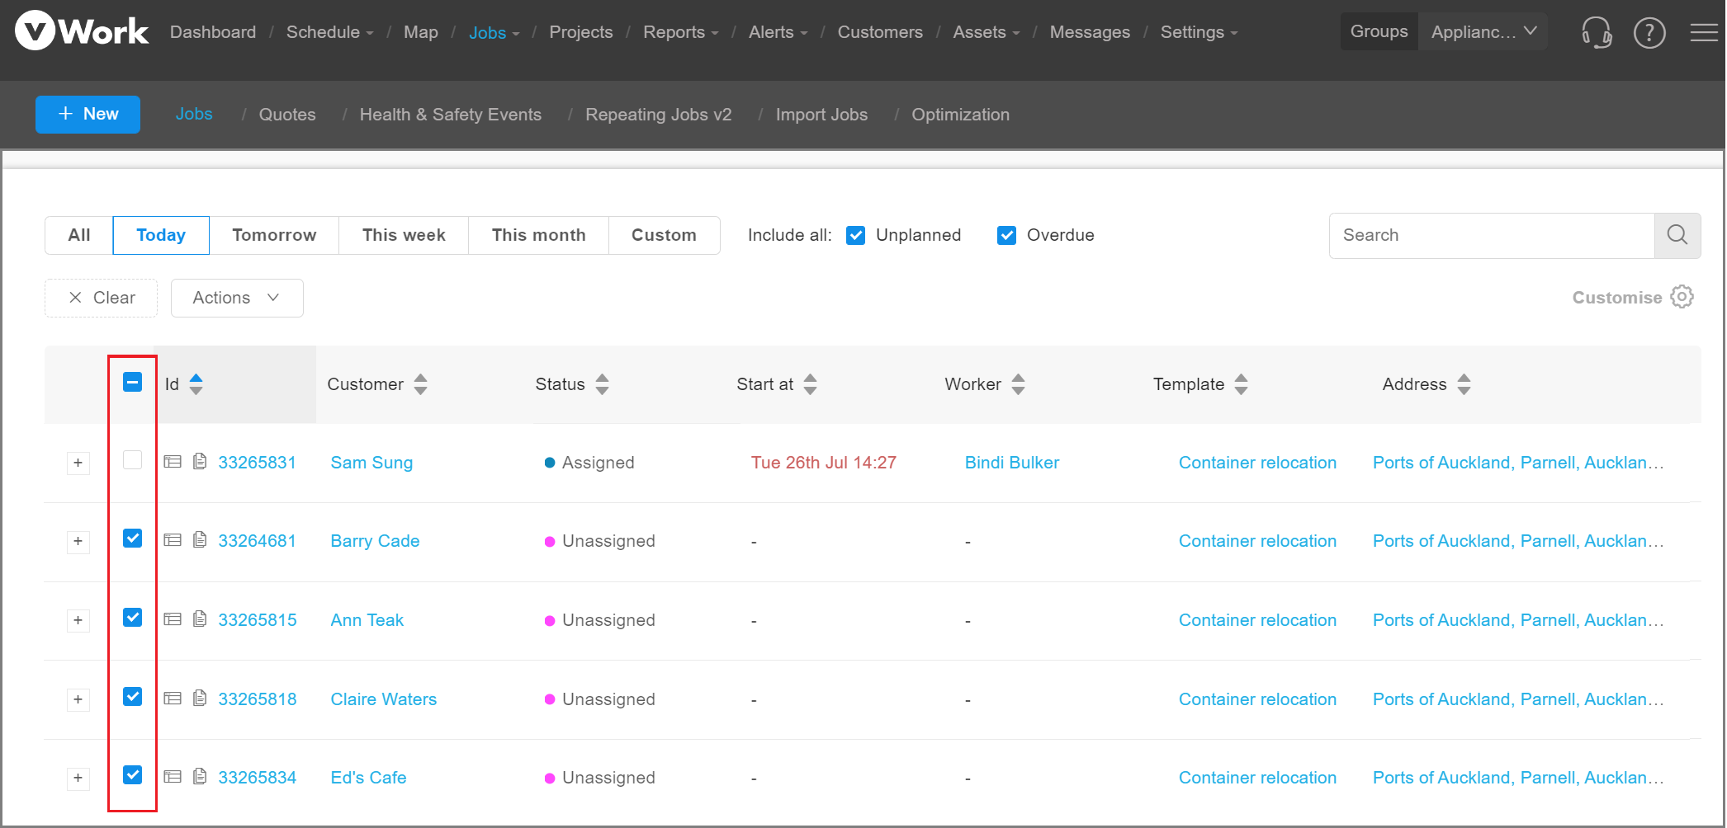The image size is (1727, 828).
Task: Open the card view icon for job 33265831
Action: (173, 462)
